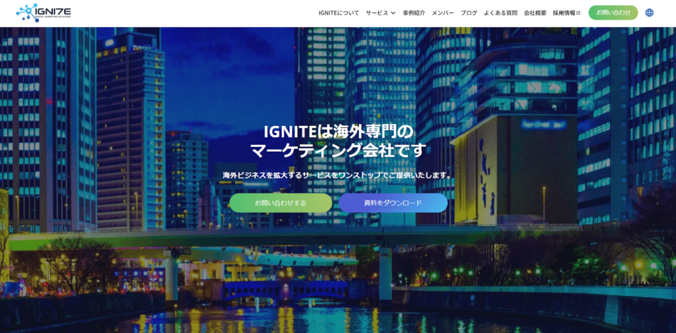The image size is (676, 333).
Task: Open the IGNITEについて menu item
Action: coord(339,13)
